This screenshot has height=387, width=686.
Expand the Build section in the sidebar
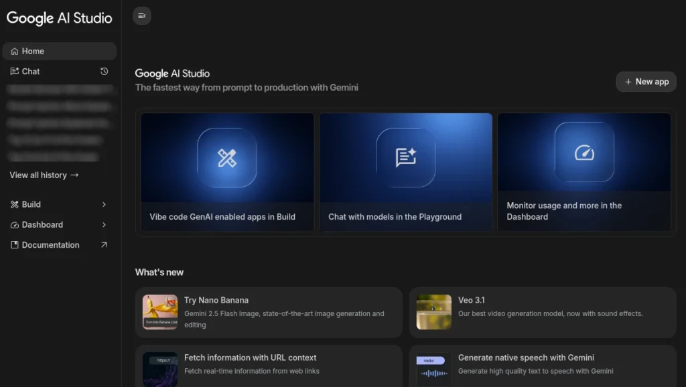[105, 204]
